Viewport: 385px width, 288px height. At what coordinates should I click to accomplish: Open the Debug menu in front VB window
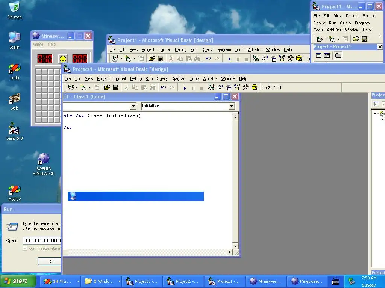click(x=136, y=78)
